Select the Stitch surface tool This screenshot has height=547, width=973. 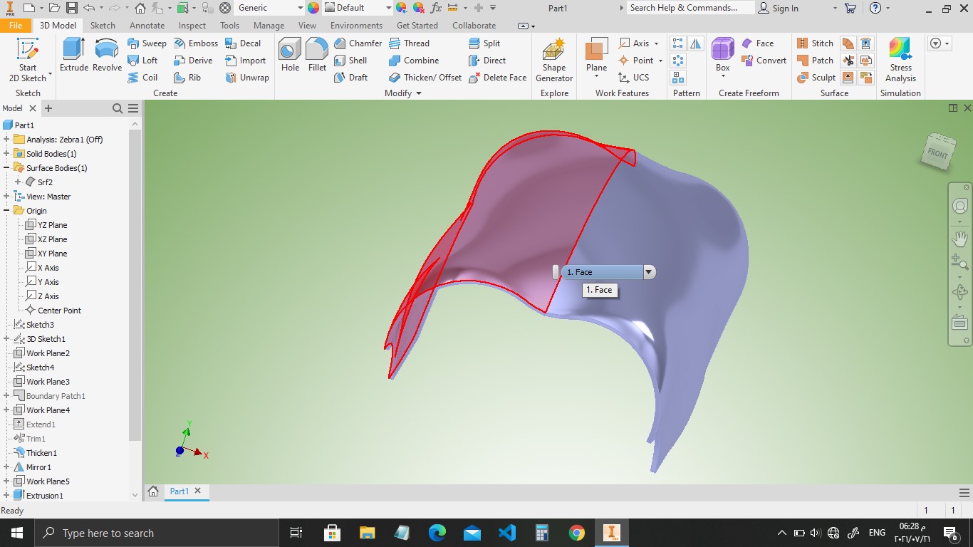pos(816,43)
